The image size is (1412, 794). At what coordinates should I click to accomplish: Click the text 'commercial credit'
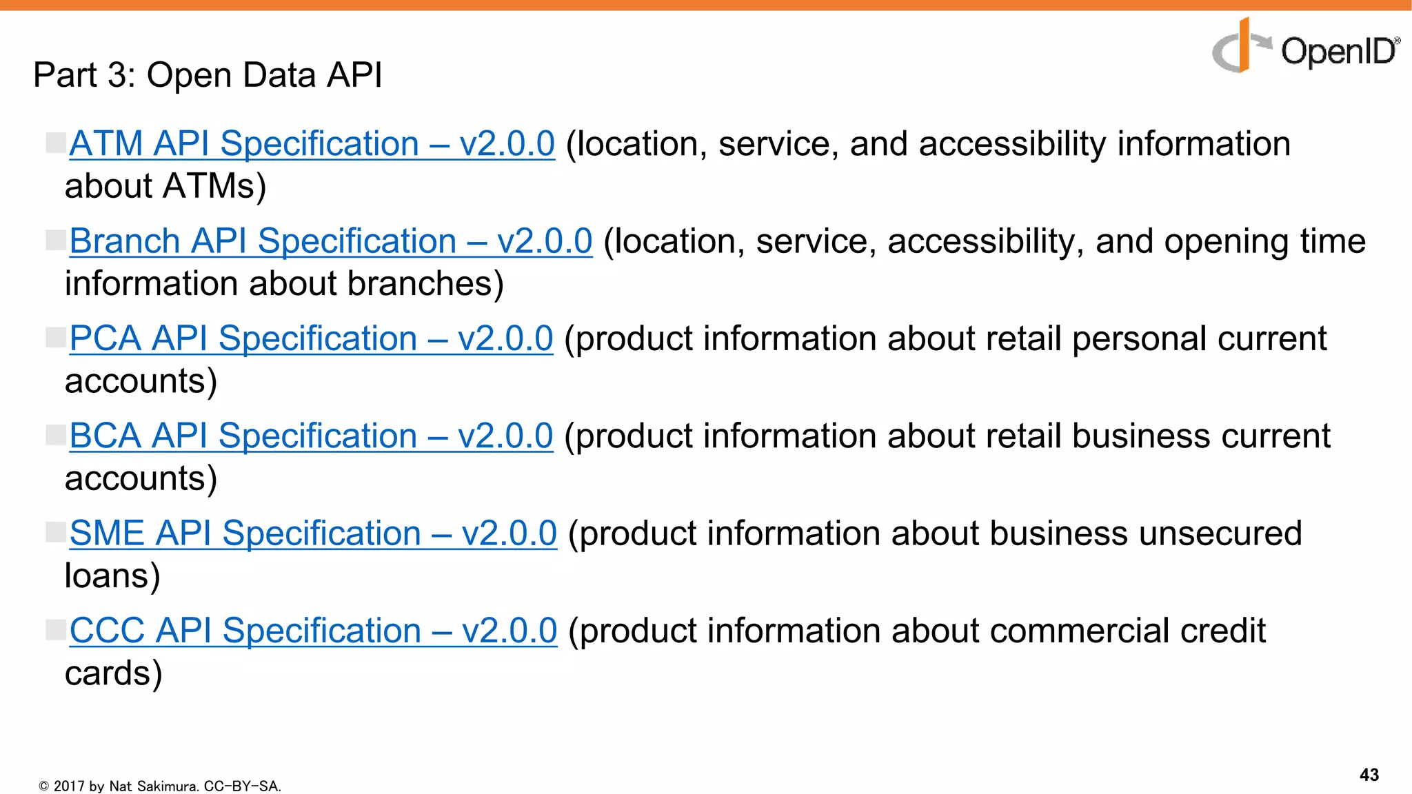point(1128,631)
